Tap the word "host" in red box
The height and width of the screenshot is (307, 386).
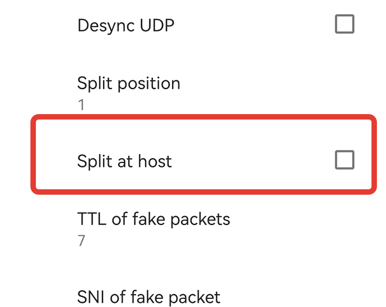coord(155,161)
